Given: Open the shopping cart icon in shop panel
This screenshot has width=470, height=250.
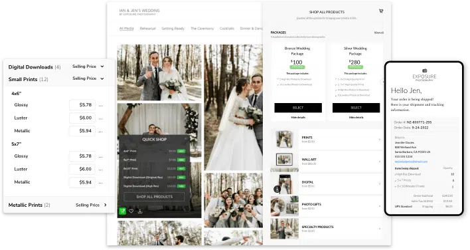Looking at the screenshot, I should click(x=381, y=11).
